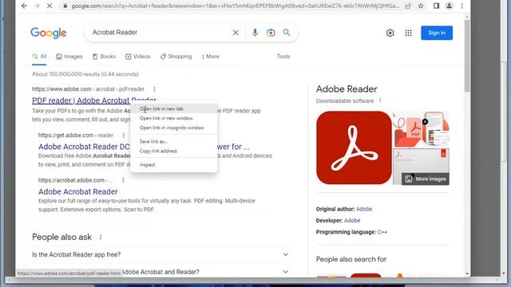
Task: Choose Save link as...
Action: click(x=174, y=142)
